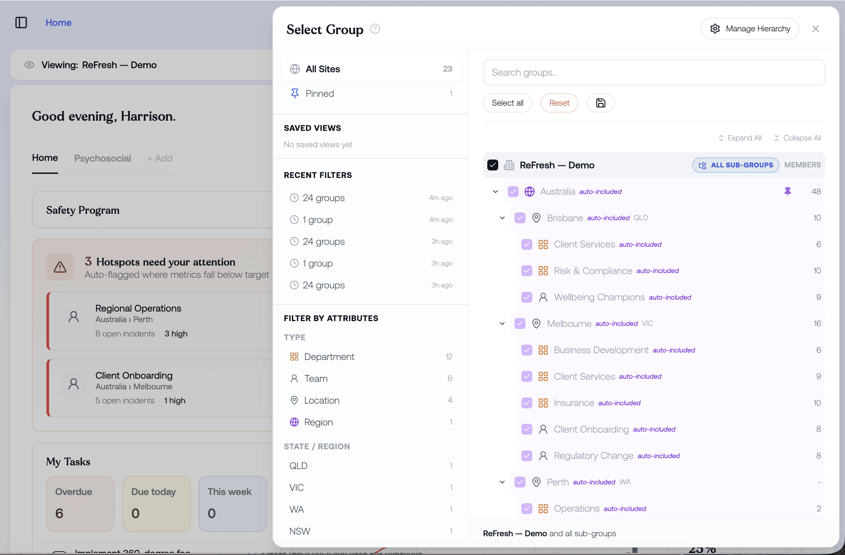Click the hotspots warning triangle icon

[60, 267]
